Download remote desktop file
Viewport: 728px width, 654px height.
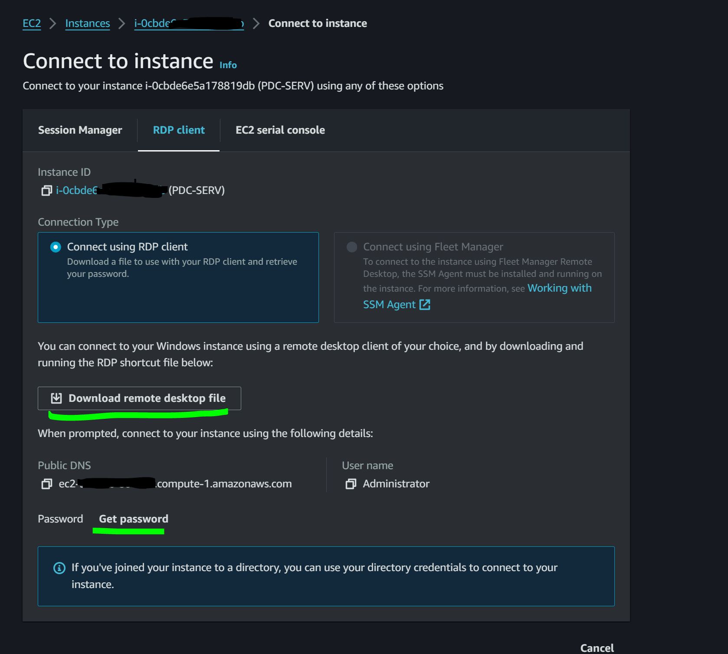pos(139,398)
